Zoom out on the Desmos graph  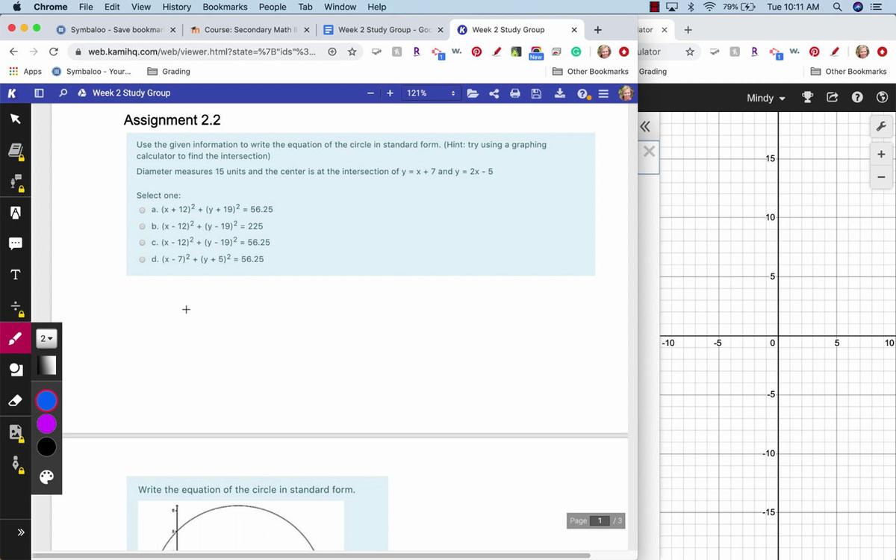[x=881, y=177]
